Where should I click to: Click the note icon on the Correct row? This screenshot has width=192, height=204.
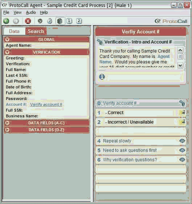click(x=182, y=113)
